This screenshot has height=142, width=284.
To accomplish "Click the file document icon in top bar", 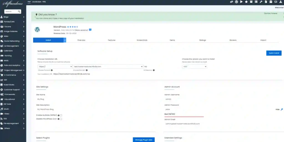I will click(x=266, y=2).
